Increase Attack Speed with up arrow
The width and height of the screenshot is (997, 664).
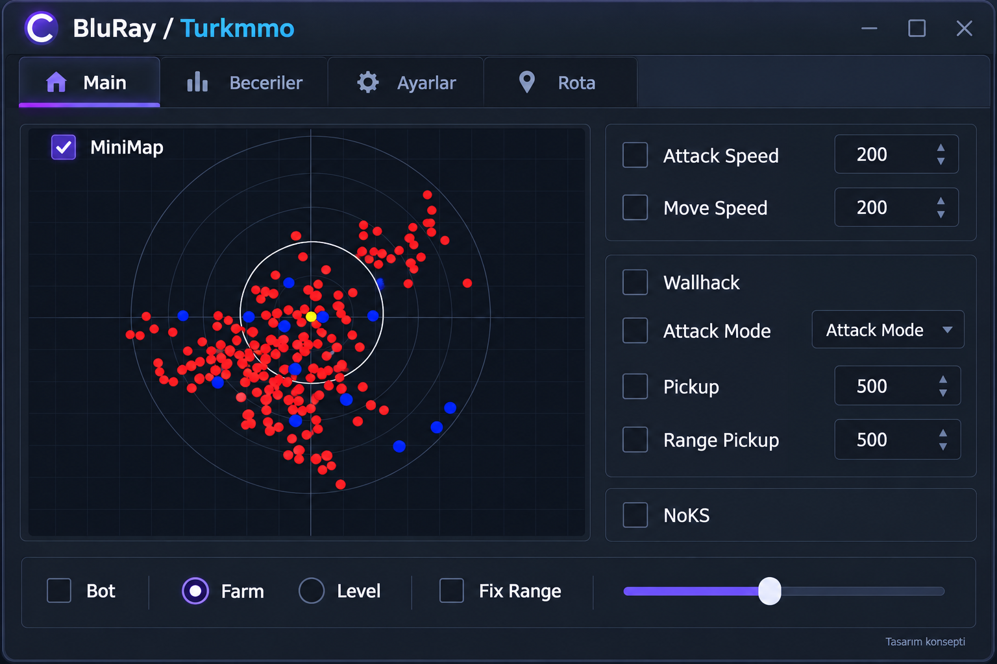(941, 148)
